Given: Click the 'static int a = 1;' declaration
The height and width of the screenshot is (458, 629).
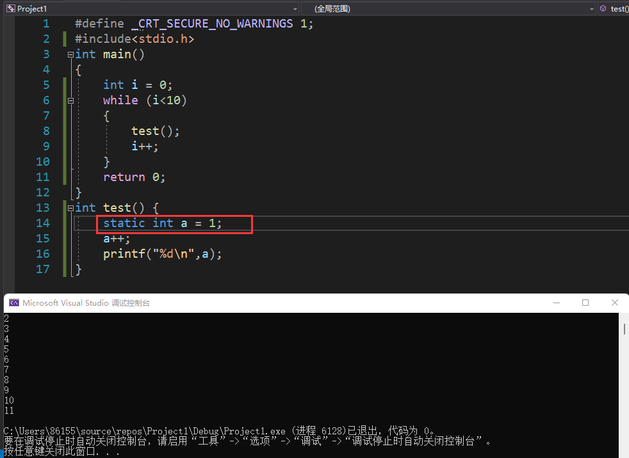Looking at the screenshot, I should (163, 223).
